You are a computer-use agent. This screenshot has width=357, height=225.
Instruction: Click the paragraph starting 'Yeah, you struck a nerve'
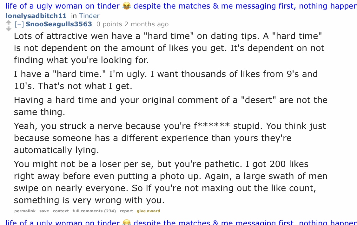170,138
